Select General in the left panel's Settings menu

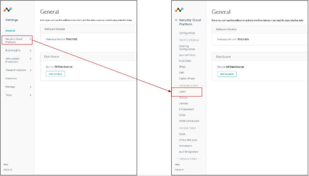coord(10,31)
